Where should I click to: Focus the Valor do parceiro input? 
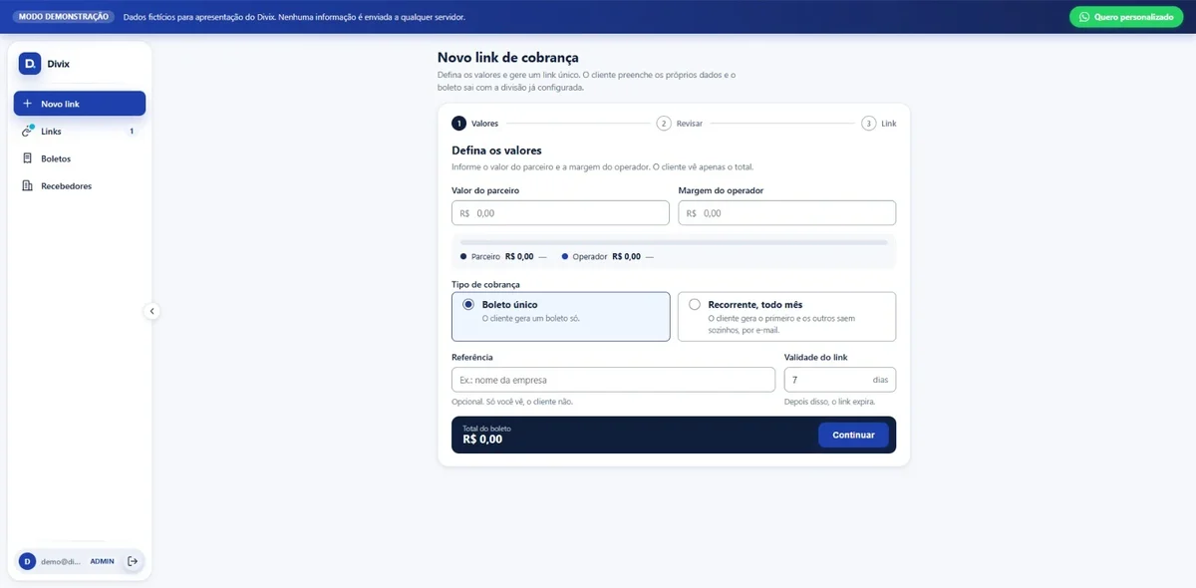pos(560,213)
